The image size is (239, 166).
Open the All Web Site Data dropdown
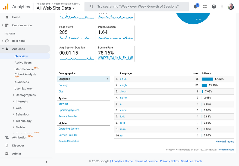coord(56,8)
